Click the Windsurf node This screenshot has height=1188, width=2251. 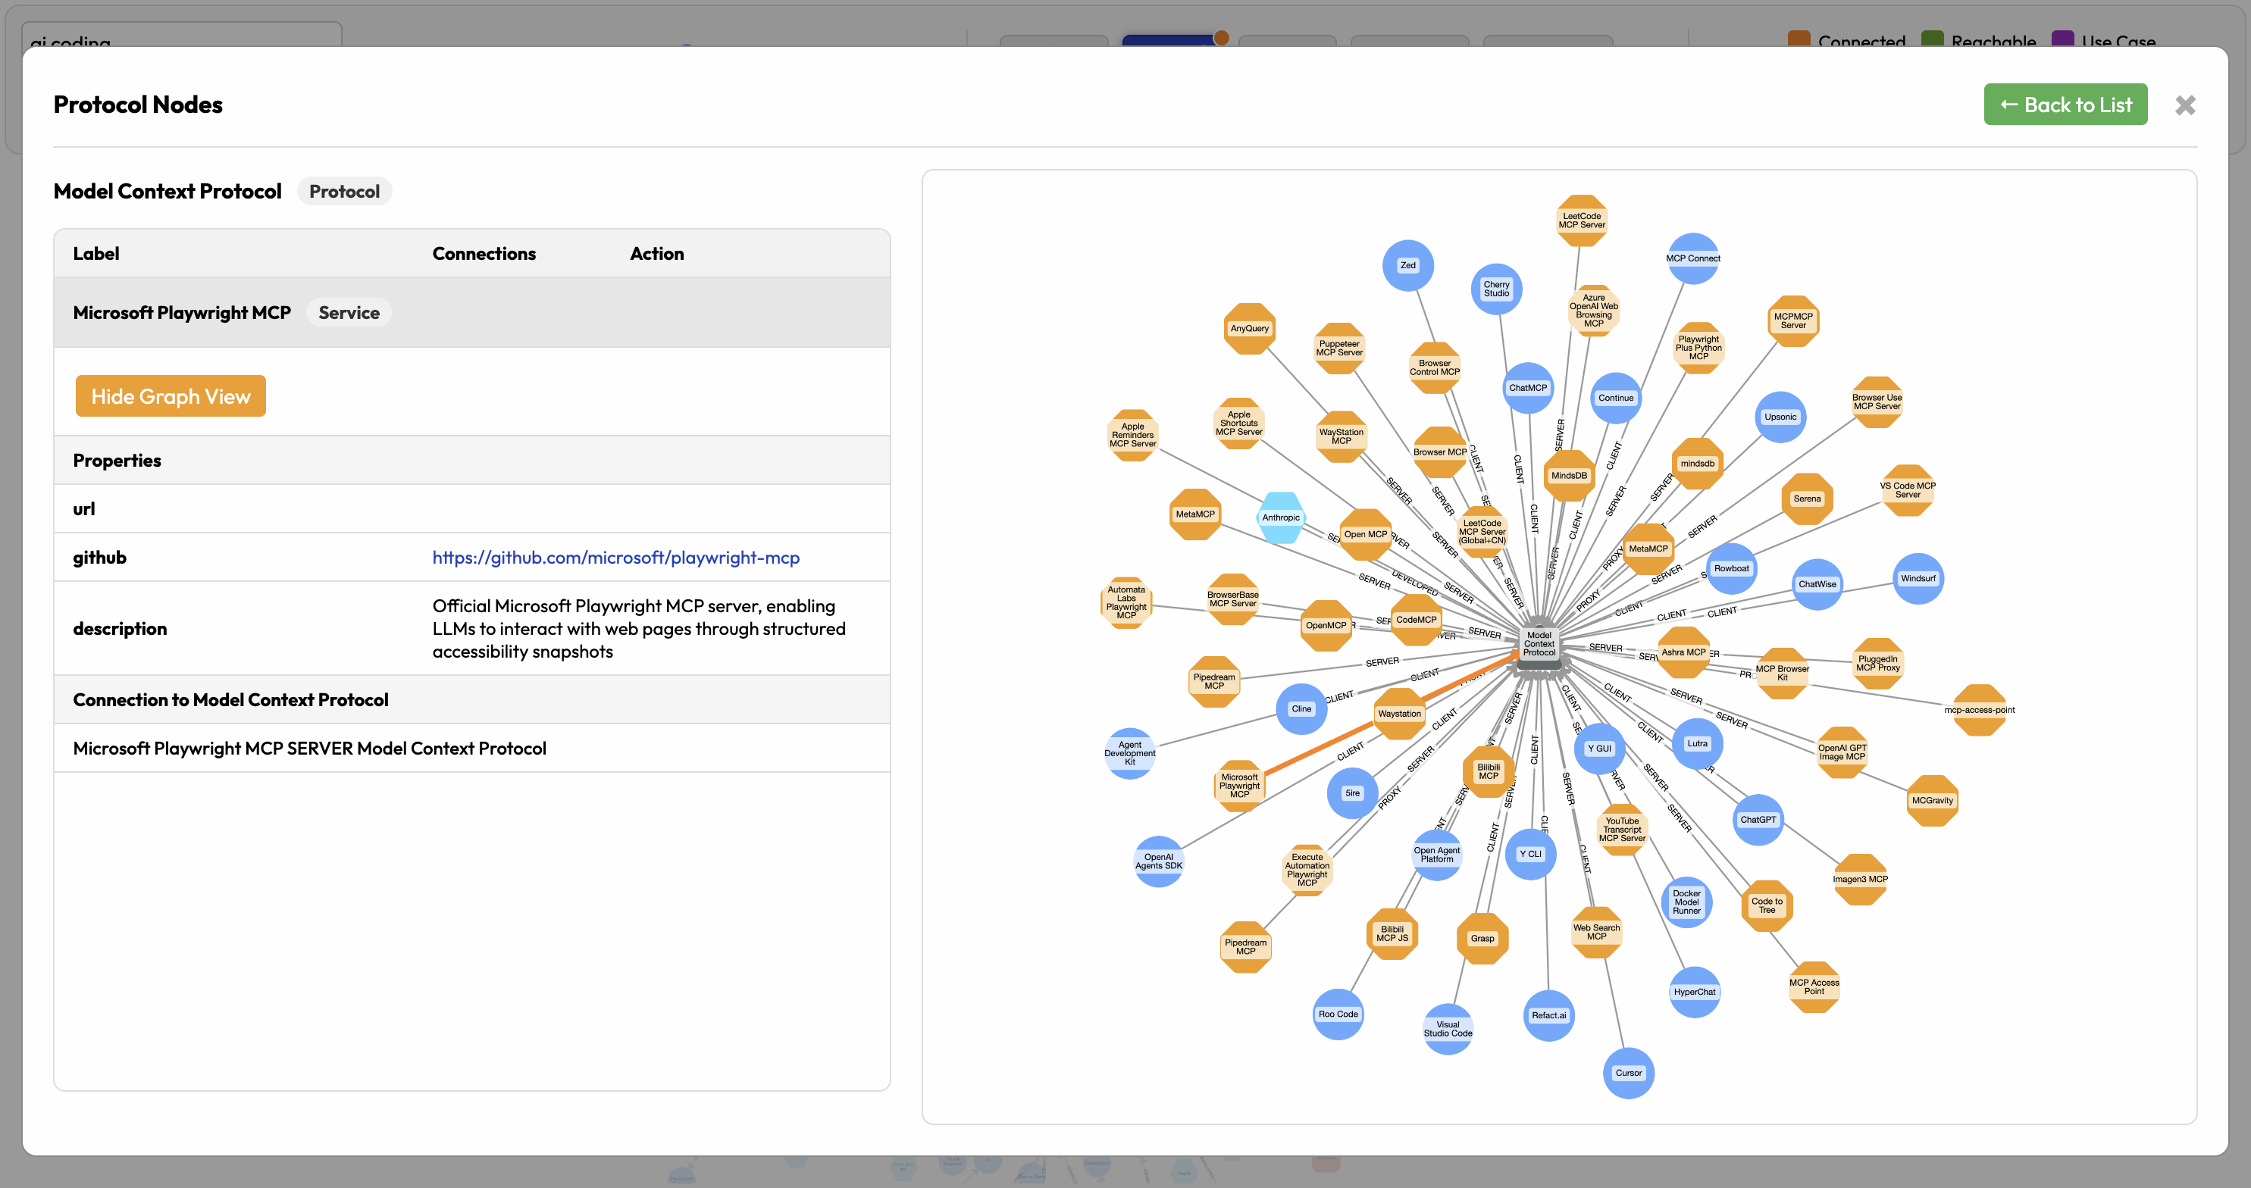[1918, 579]
